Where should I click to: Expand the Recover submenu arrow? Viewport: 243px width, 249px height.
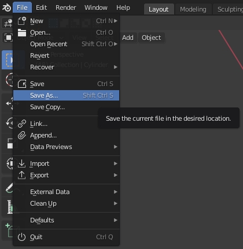[x=116, y=67]
